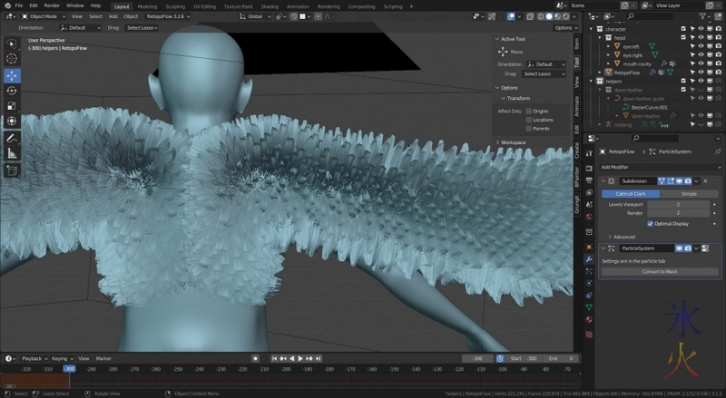Open the Render menu

[52, 5]
